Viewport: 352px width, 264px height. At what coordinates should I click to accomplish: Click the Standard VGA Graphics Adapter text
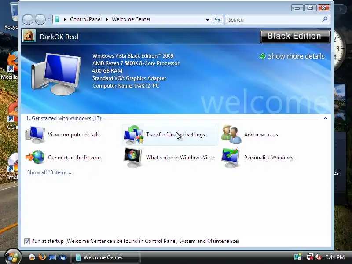pos(129,78)
